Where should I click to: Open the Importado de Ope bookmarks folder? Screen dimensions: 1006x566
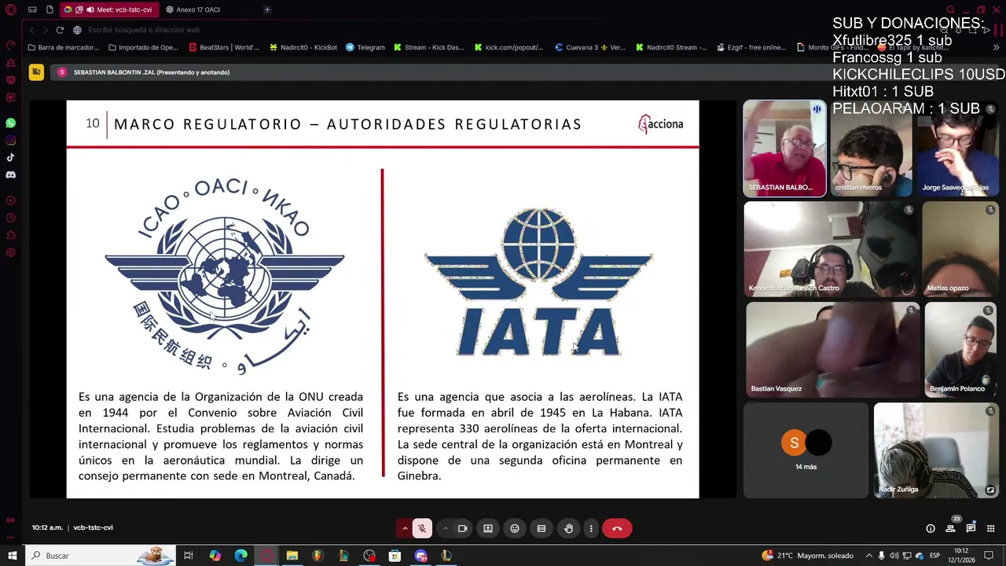(143, 47)
